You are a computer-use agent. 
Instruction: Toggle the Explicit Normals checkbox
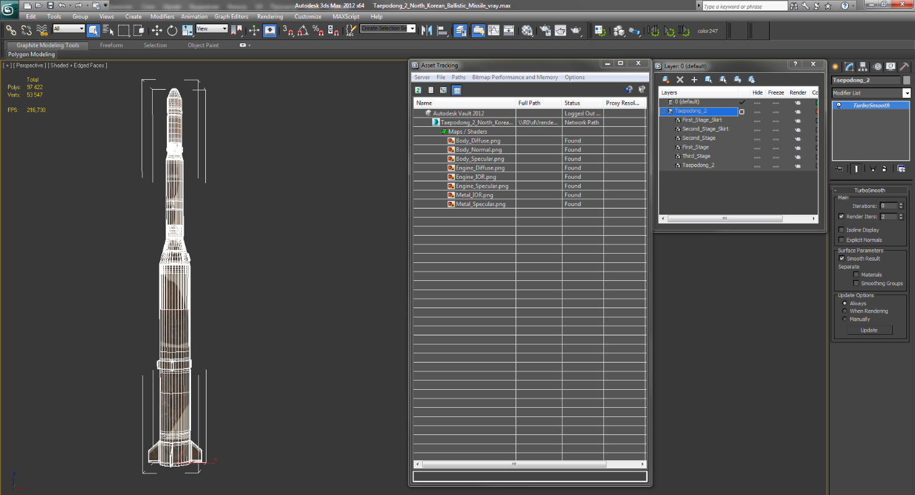tap(841, 239)
